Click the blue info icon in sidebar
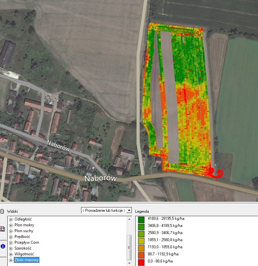 [x=3, y=246]
